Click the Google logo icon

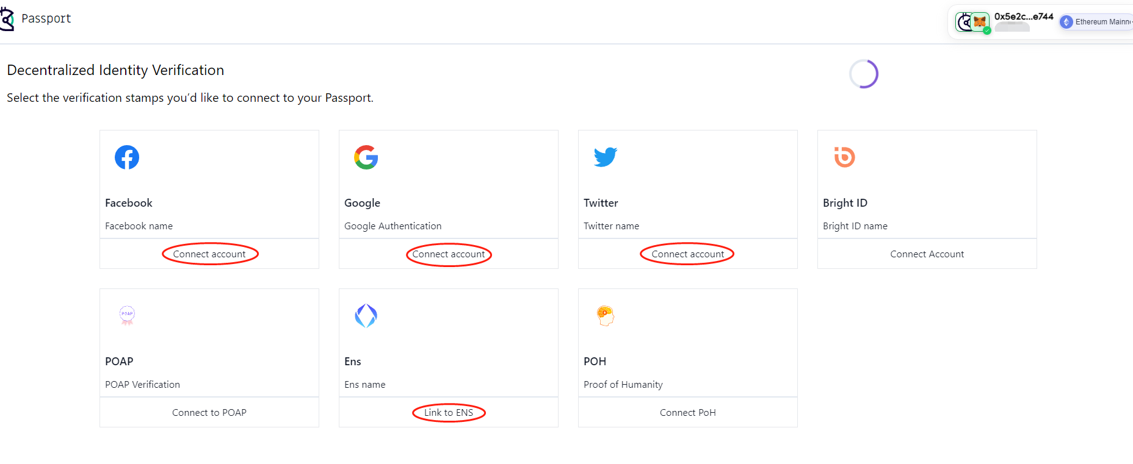[366, 157]
